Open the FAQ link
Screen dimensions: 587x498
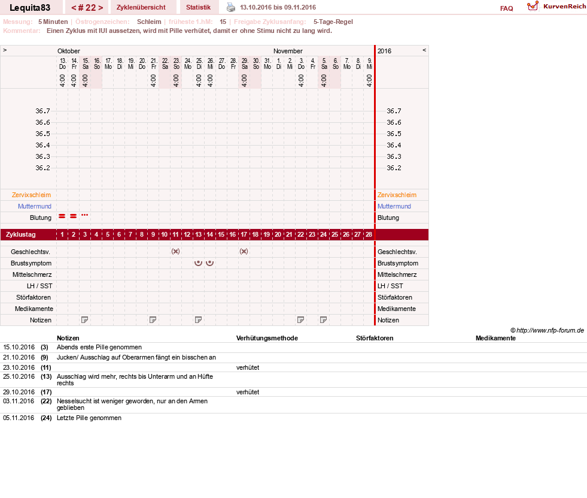click(x=506, y=8)
